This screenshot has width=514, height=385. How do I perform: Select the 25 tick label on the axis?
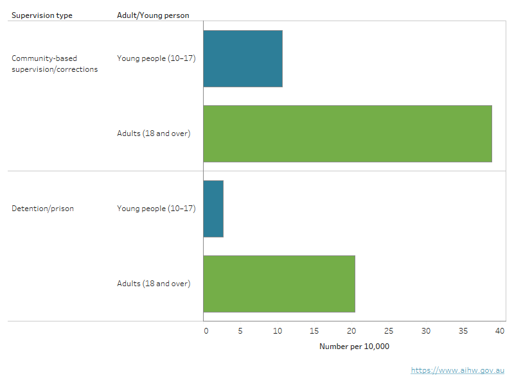(389, 331)
